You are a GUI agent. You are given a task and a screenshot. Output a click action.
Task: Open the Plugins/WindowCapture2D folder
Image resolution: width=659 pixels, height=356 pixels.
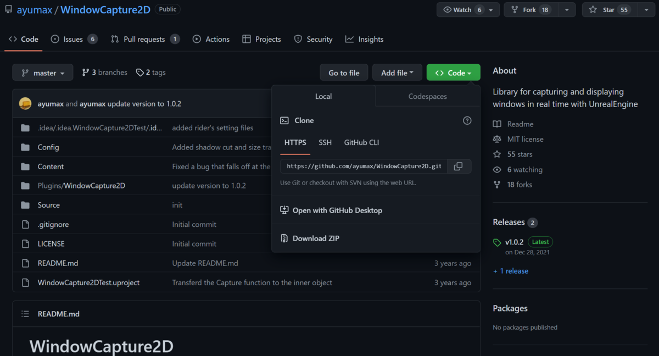coord(81,186)
